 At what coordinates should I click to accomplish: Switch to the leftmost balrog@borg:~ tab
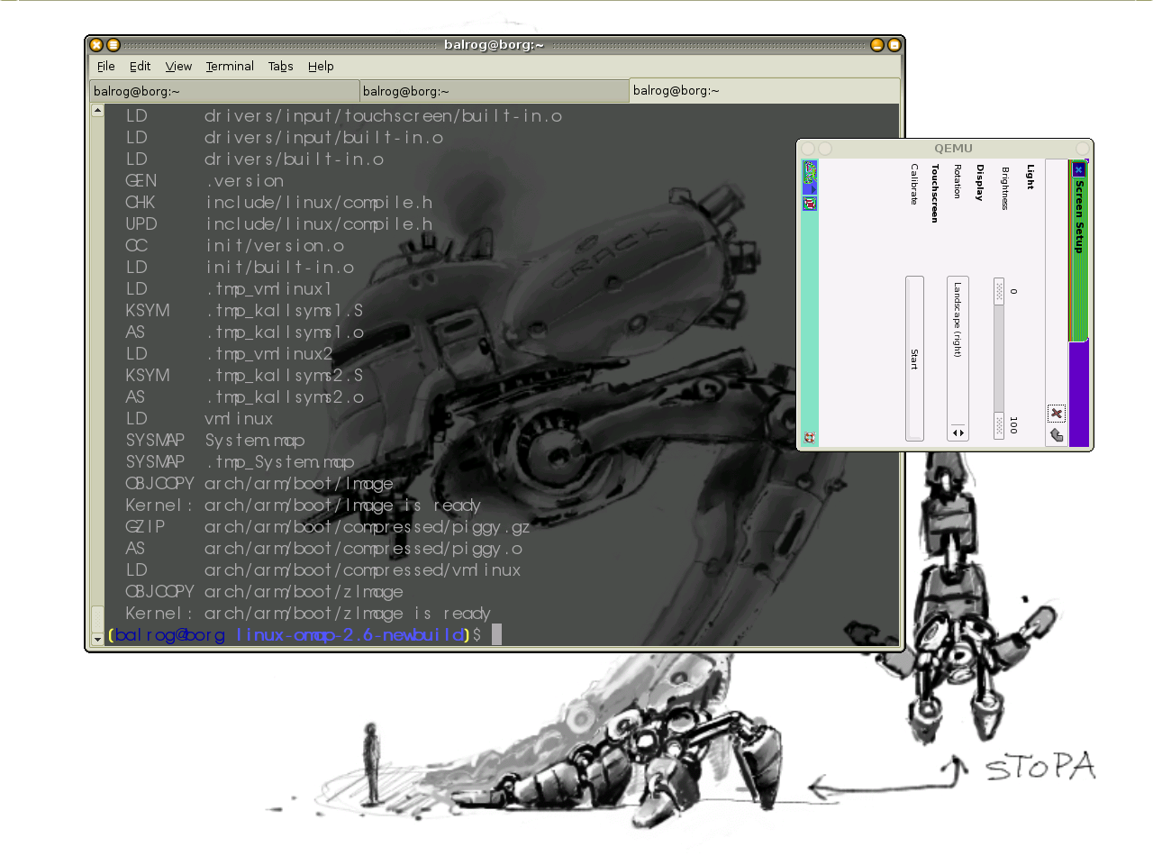224,91
